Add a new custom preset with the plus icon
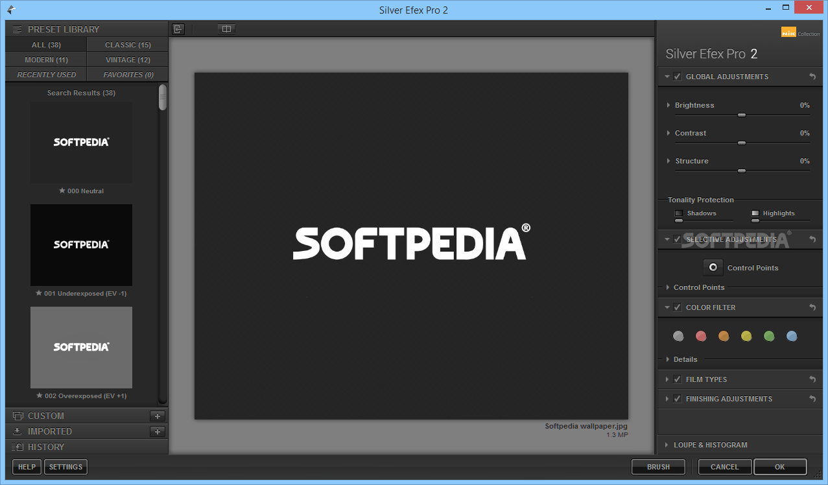Screen dimensions: 828x485 (158, 416)
